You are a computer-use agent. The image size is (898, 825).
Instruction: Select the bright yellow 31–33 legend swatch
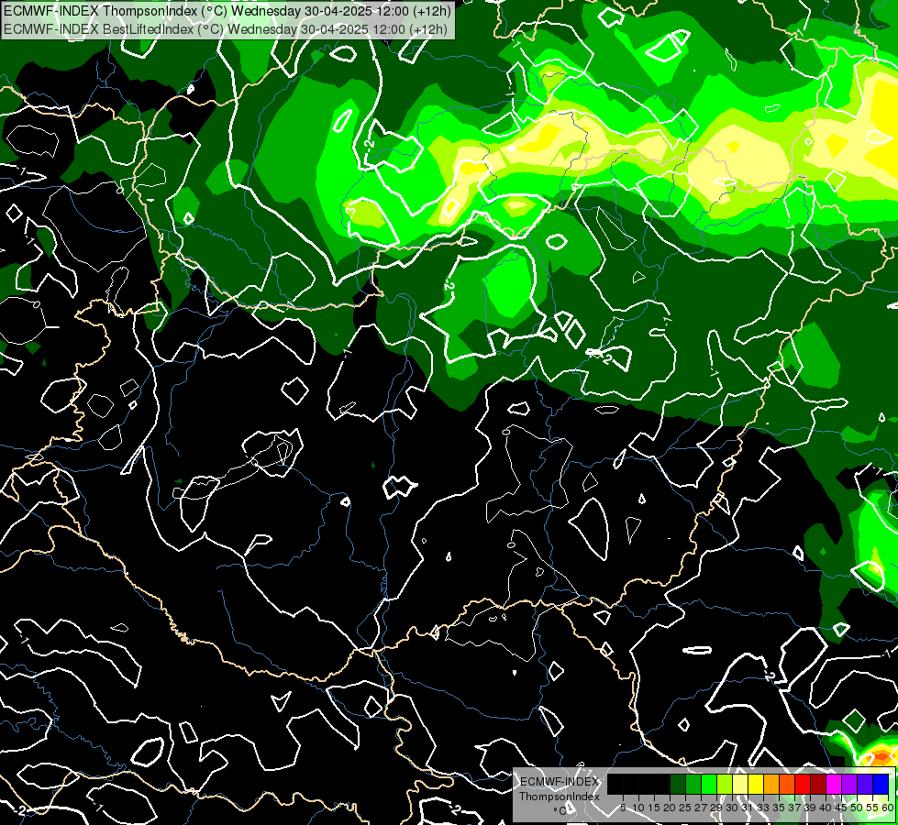pos(756,784)
